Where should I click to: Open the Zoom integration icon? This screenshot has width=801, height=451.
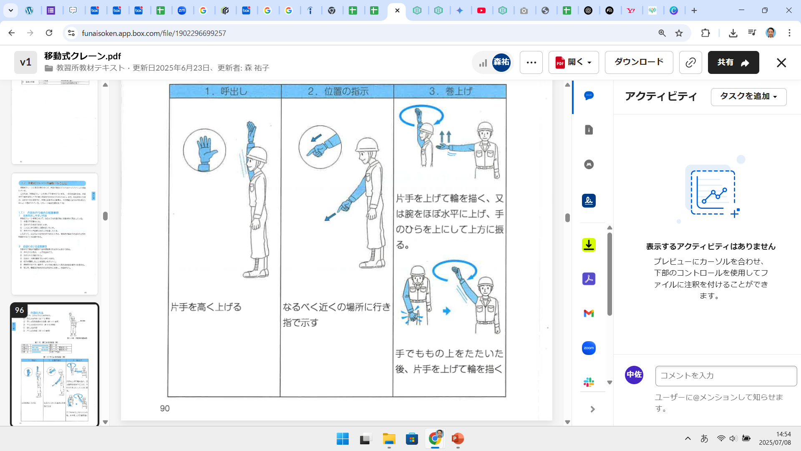pos(589,348)
